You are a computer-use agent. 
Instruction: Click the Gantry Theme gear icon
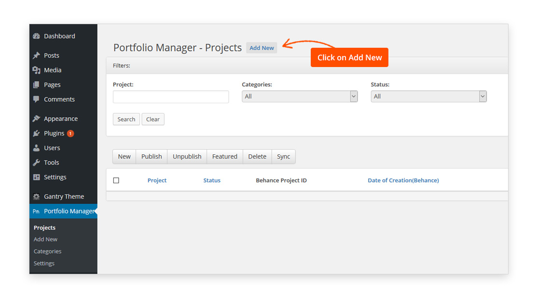36,196
